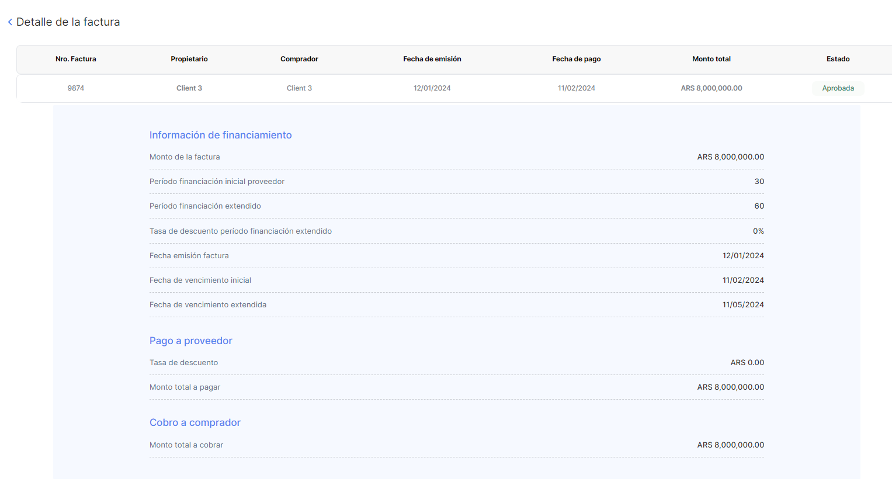The height and width of the screenshot is (482, 892).
Task: Click the Detalle de la factura page title
Action: tap(68, 22)
